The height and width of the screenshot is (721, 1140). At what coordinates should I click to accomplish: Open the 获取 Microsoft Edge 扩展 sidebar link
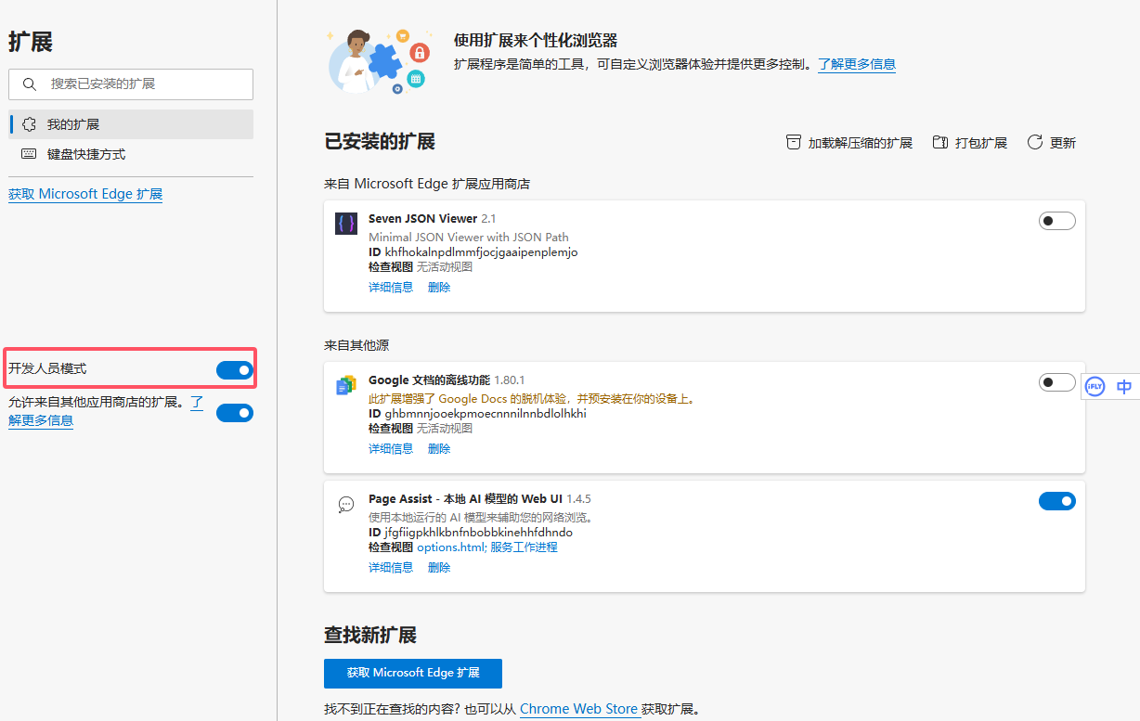tap(85, 194)
